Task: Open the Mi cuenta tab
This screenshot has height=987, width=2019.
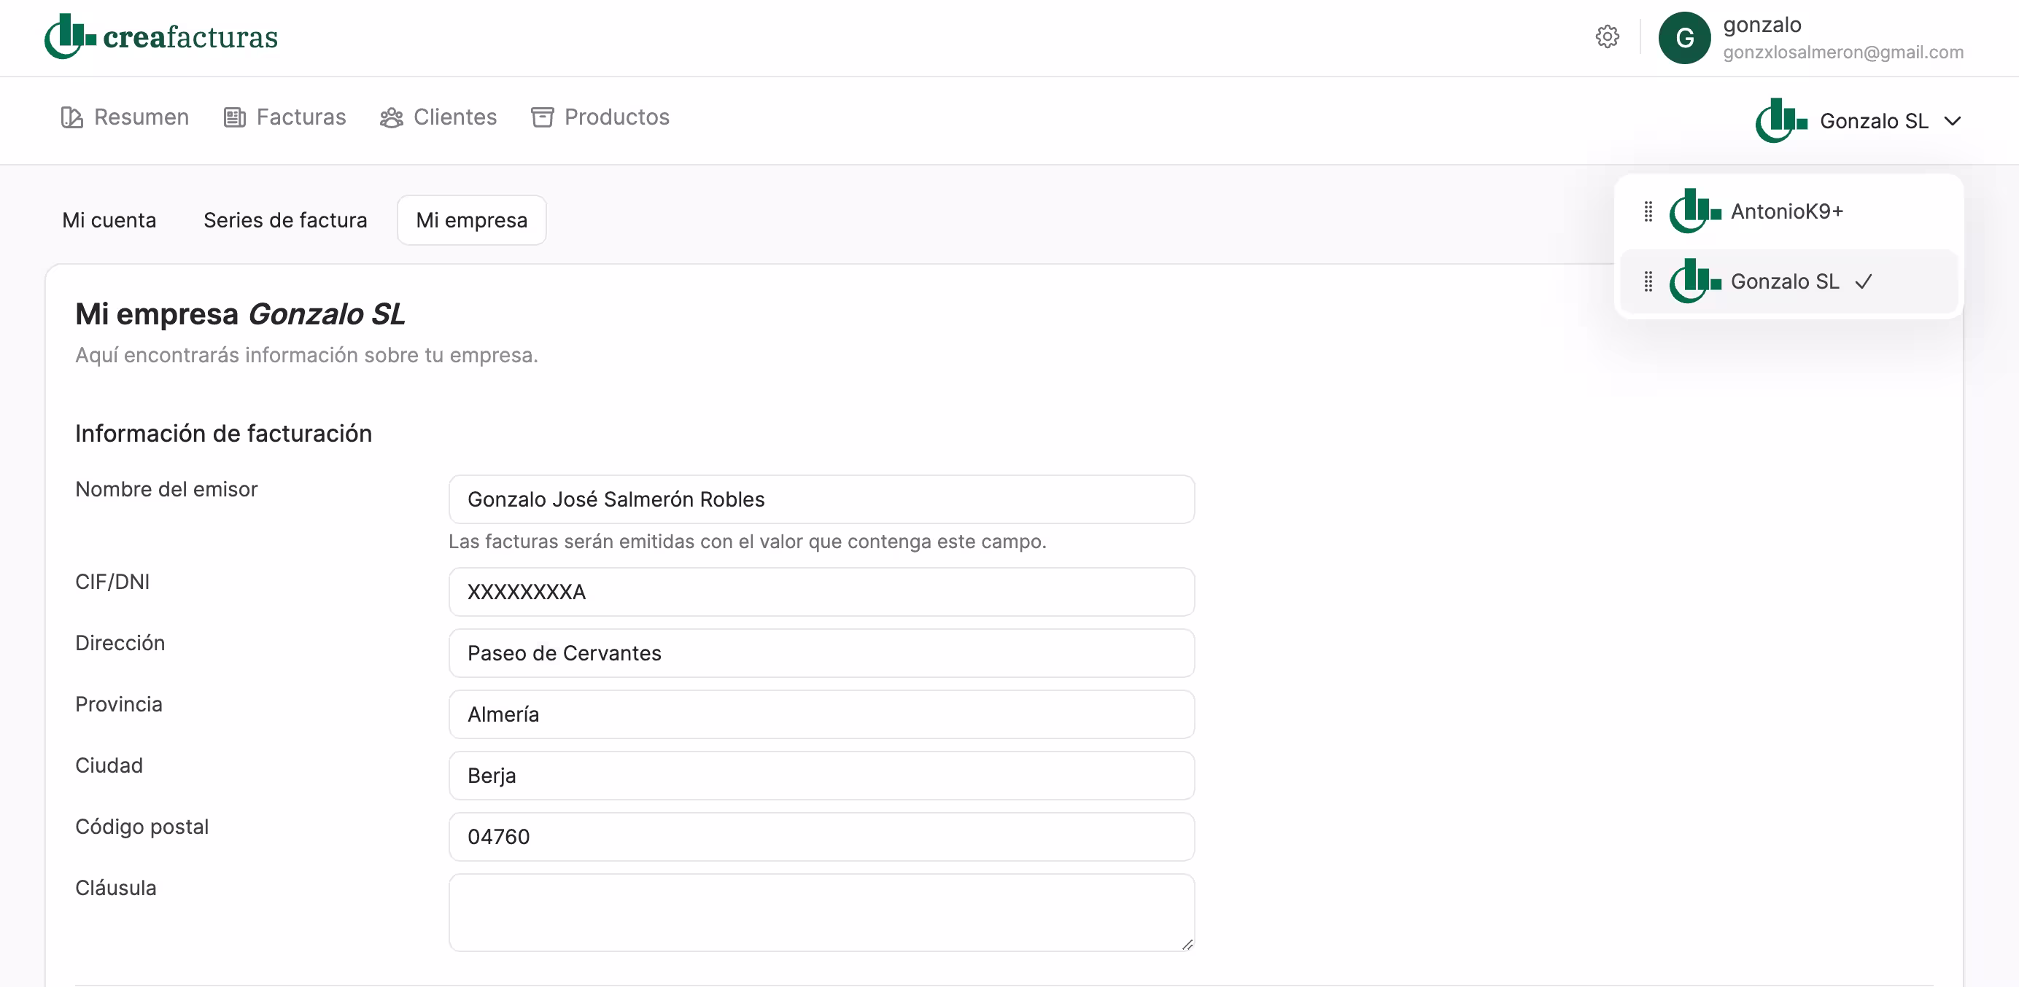Action: (x=109, y=220)
